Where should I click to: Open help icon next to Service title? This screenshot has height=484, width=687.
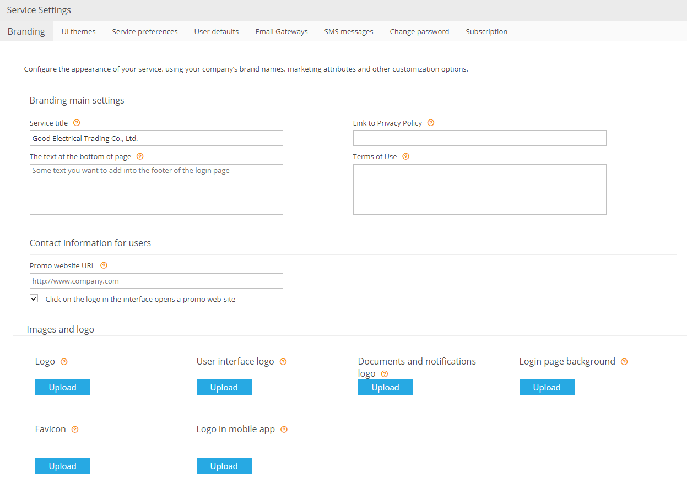click(77, 123)
